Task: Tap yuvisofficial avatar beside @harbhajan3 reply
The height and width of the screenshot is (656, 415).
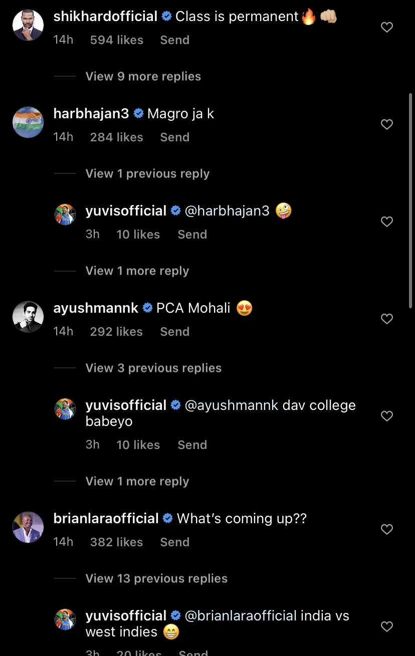Action: pos(65,214)
